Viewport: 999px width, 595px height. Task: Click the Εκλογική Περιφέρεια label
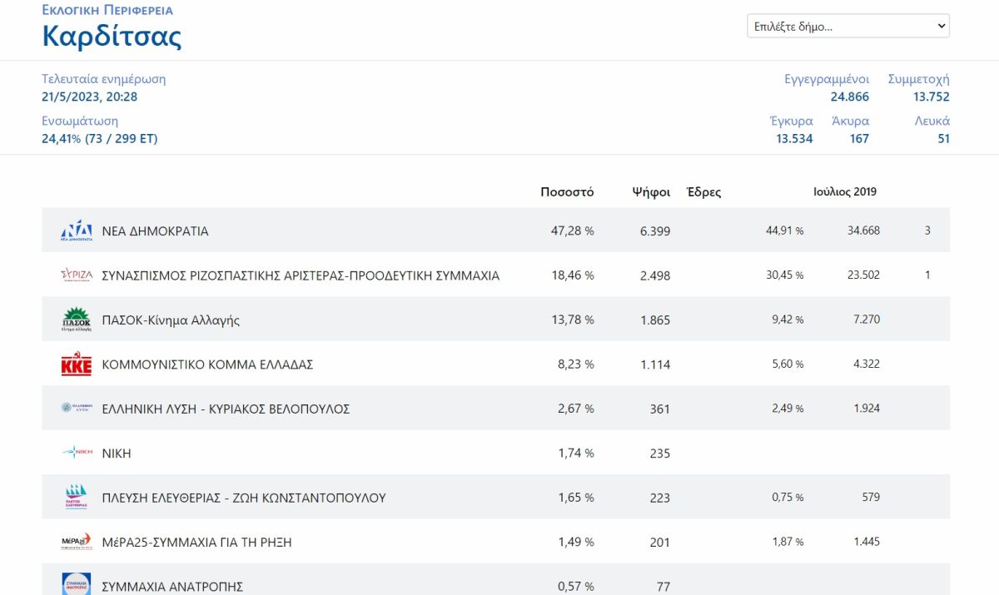coord(107,10)
